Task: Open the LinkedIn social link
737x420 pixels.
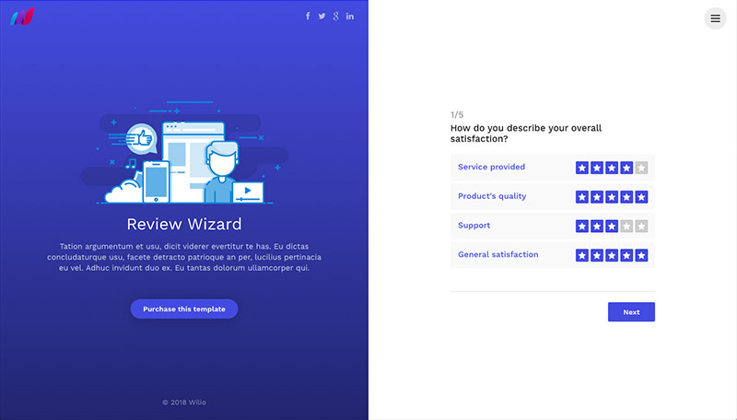Action: (350, 17)
